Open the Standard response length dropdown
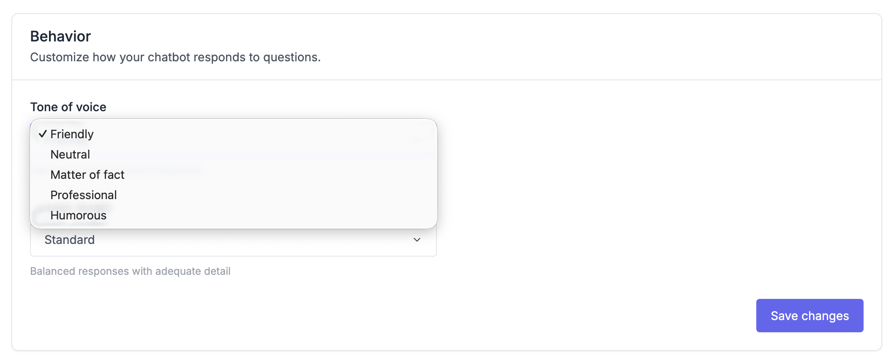This screenshot has height=364, width=894. pyautogui.click(x=233, y=240)
